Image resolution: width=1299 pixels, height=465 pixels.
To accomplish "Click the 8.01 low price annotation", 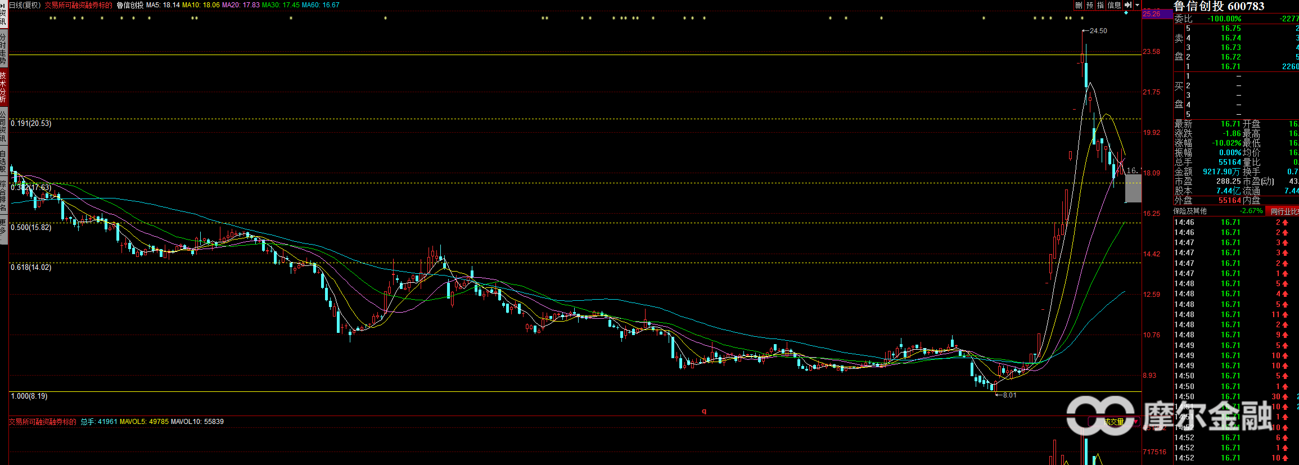I will [x=1009, y=395].
